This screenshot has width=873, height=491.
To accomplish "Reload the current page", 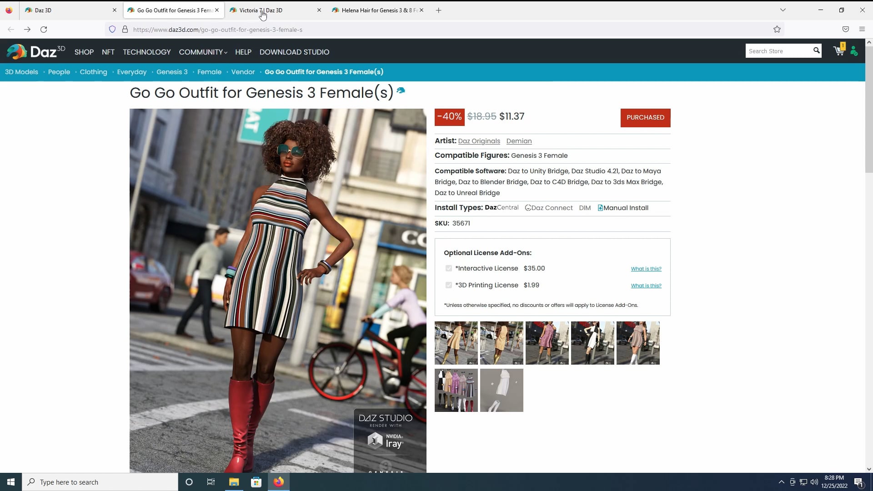I will pyautogui.click(x=44, y=29).
